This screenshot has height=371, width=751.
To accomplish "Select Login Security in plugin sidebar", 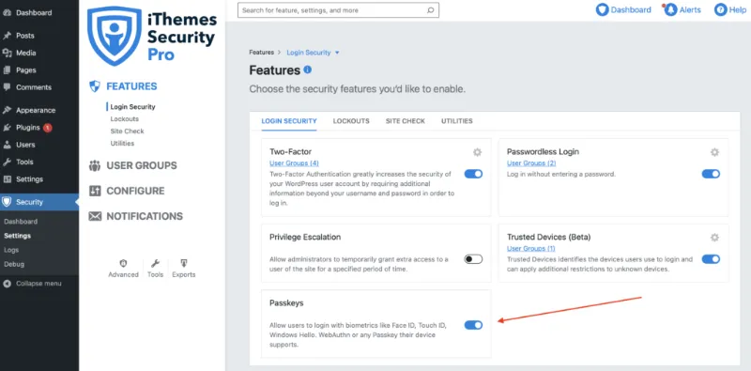I will click(132, 107).
